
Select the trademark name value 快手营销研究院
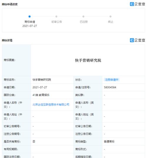point(42,80)
